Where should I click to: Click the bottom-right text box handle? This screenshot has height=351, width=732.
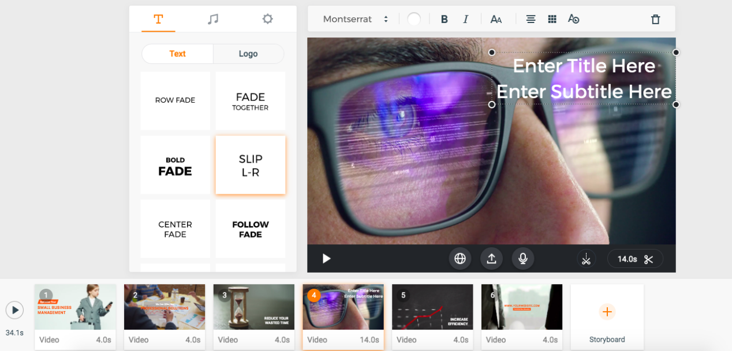tap(676, 104)
